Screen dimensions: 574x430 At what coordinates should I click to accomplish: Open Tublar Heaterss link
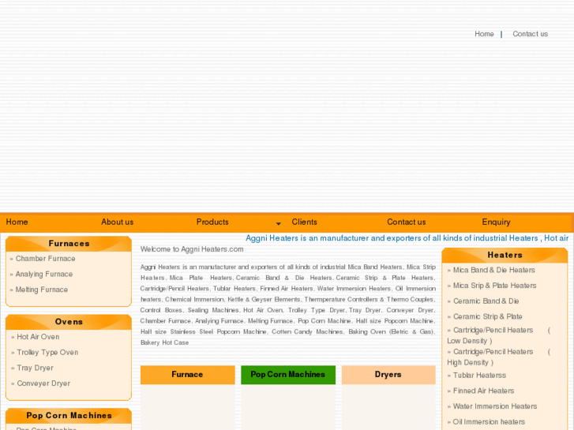(x=479, y=376)
